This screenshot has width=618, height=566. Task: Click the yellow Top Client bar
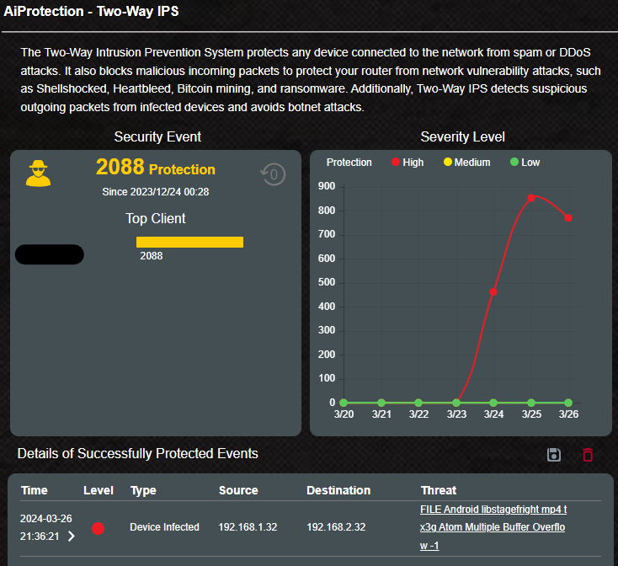point(189,242)
